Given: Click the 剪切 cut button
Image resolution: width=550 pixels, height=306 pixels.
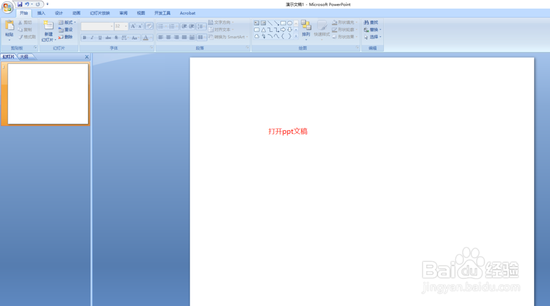Looking at the screenshot, I should [x=25, y=23].
